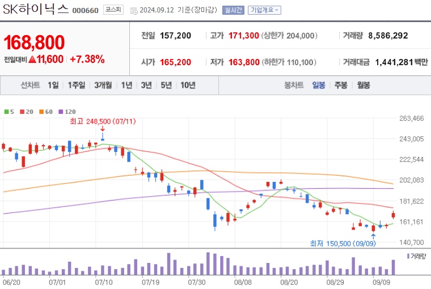Show the 3년 line chart
The height and width of the screenshot is (289, 431).
coord(146,85)
